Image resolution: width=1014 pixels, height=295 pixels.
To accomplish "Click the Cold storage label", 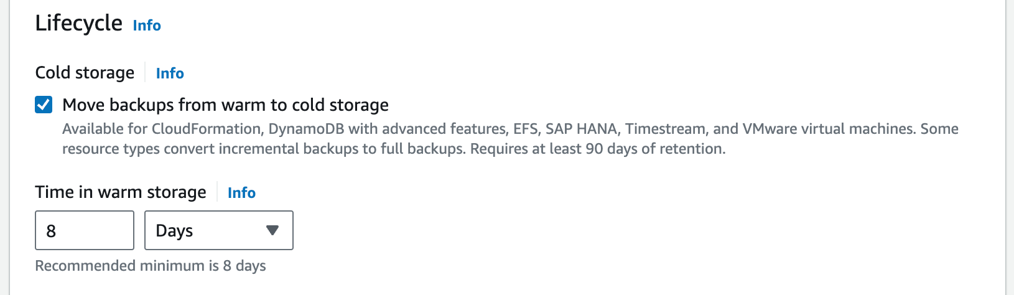I will coord(85,73).
